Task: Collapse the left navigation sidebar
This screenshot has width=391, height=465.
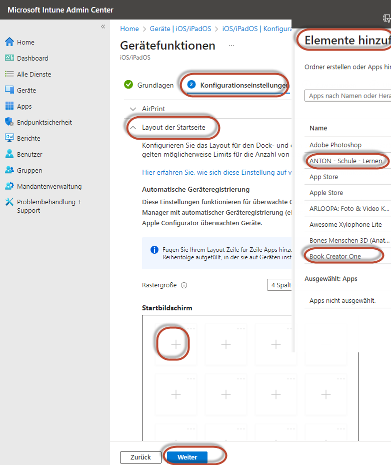Action: 103,27
